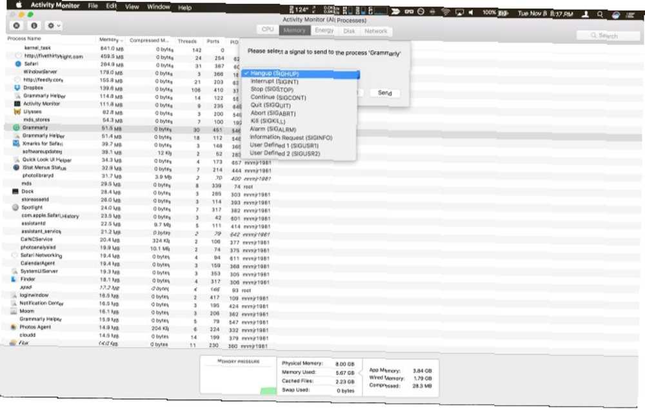
Task: Choose Continue (SIGCONT) from signal list
Action: point(278,97)
